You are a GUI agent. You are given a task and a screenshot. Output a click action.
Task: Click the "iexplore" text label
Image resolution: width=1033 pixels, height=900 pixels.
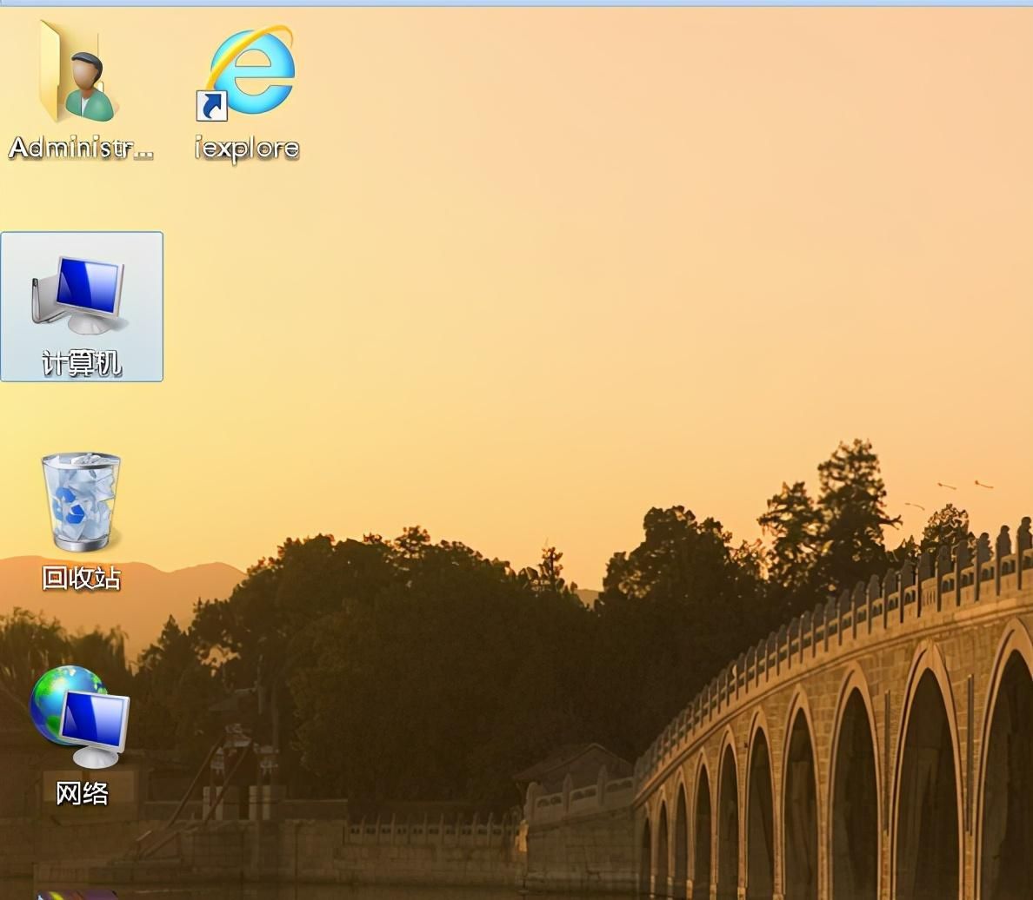(x=247, y=149)
